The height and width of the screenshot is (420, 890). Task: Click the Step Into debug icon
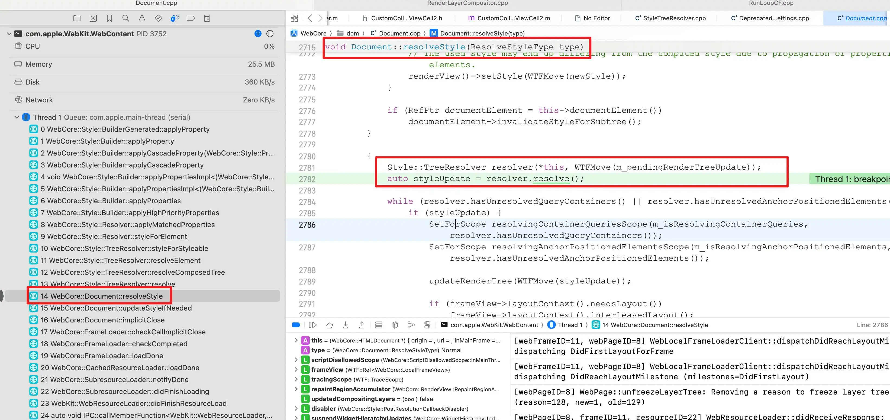coord(345,325)
